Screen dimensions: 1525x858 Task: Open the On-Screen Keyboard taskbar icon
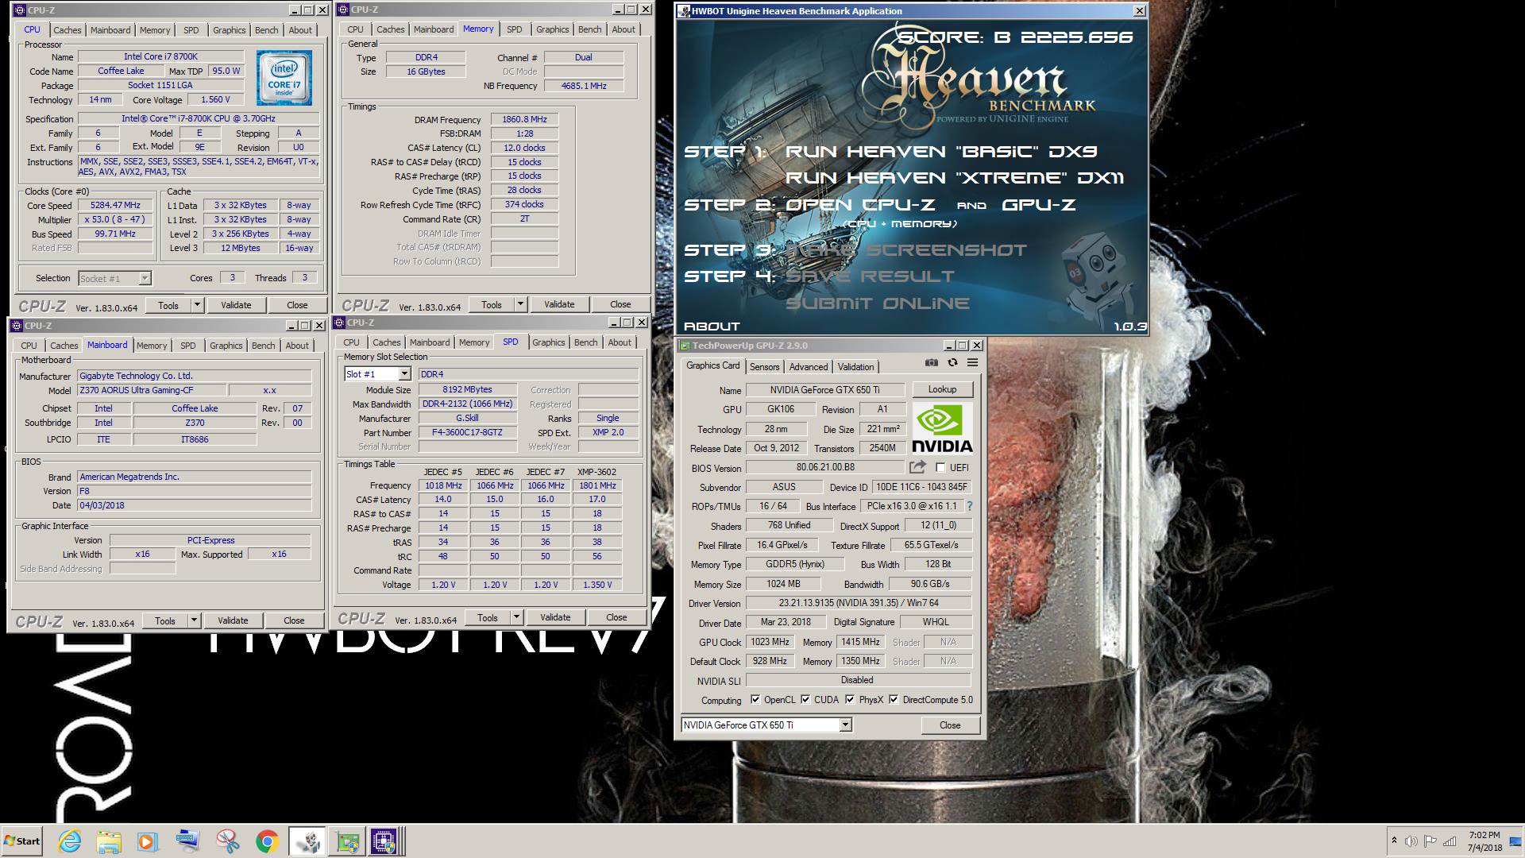188,841
